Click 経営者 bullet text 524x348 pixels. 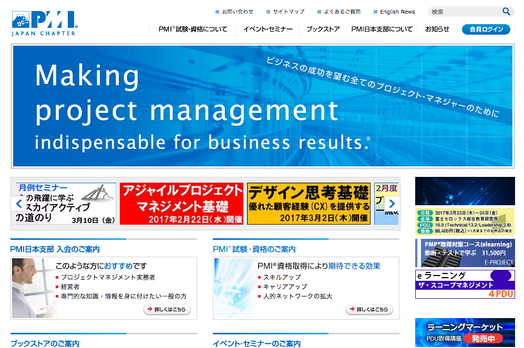pos(70,287)
